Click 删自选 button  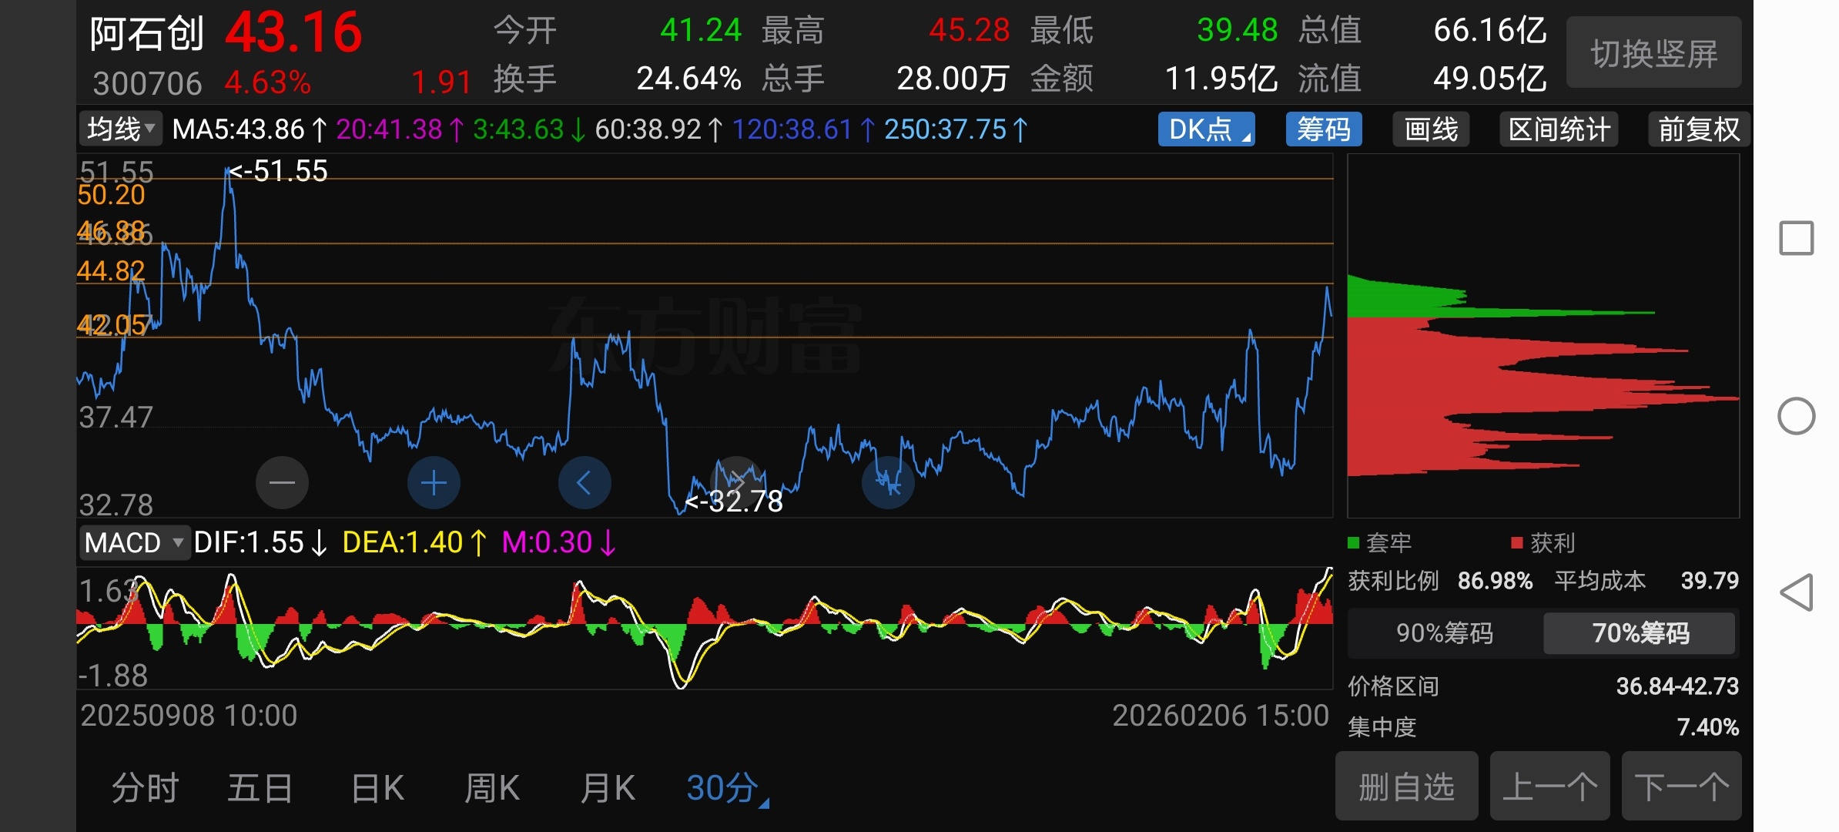pos(1406,787)
